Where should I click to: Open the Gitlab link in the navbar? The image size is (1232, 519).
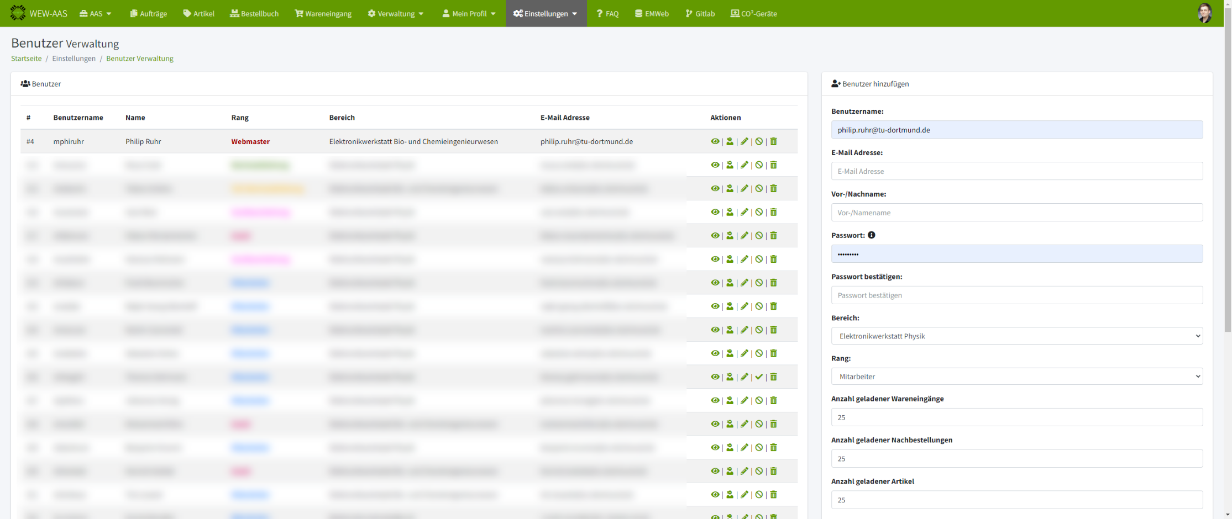(x=700, y=13)
